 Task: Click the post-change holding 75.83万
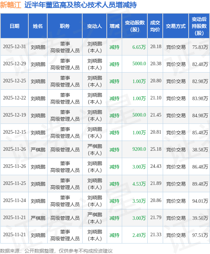tap(200, 47)
